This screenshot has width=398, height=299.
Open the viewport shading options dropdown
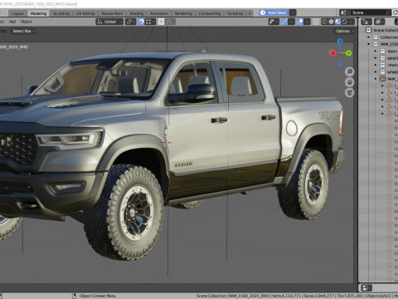point(352,22)
